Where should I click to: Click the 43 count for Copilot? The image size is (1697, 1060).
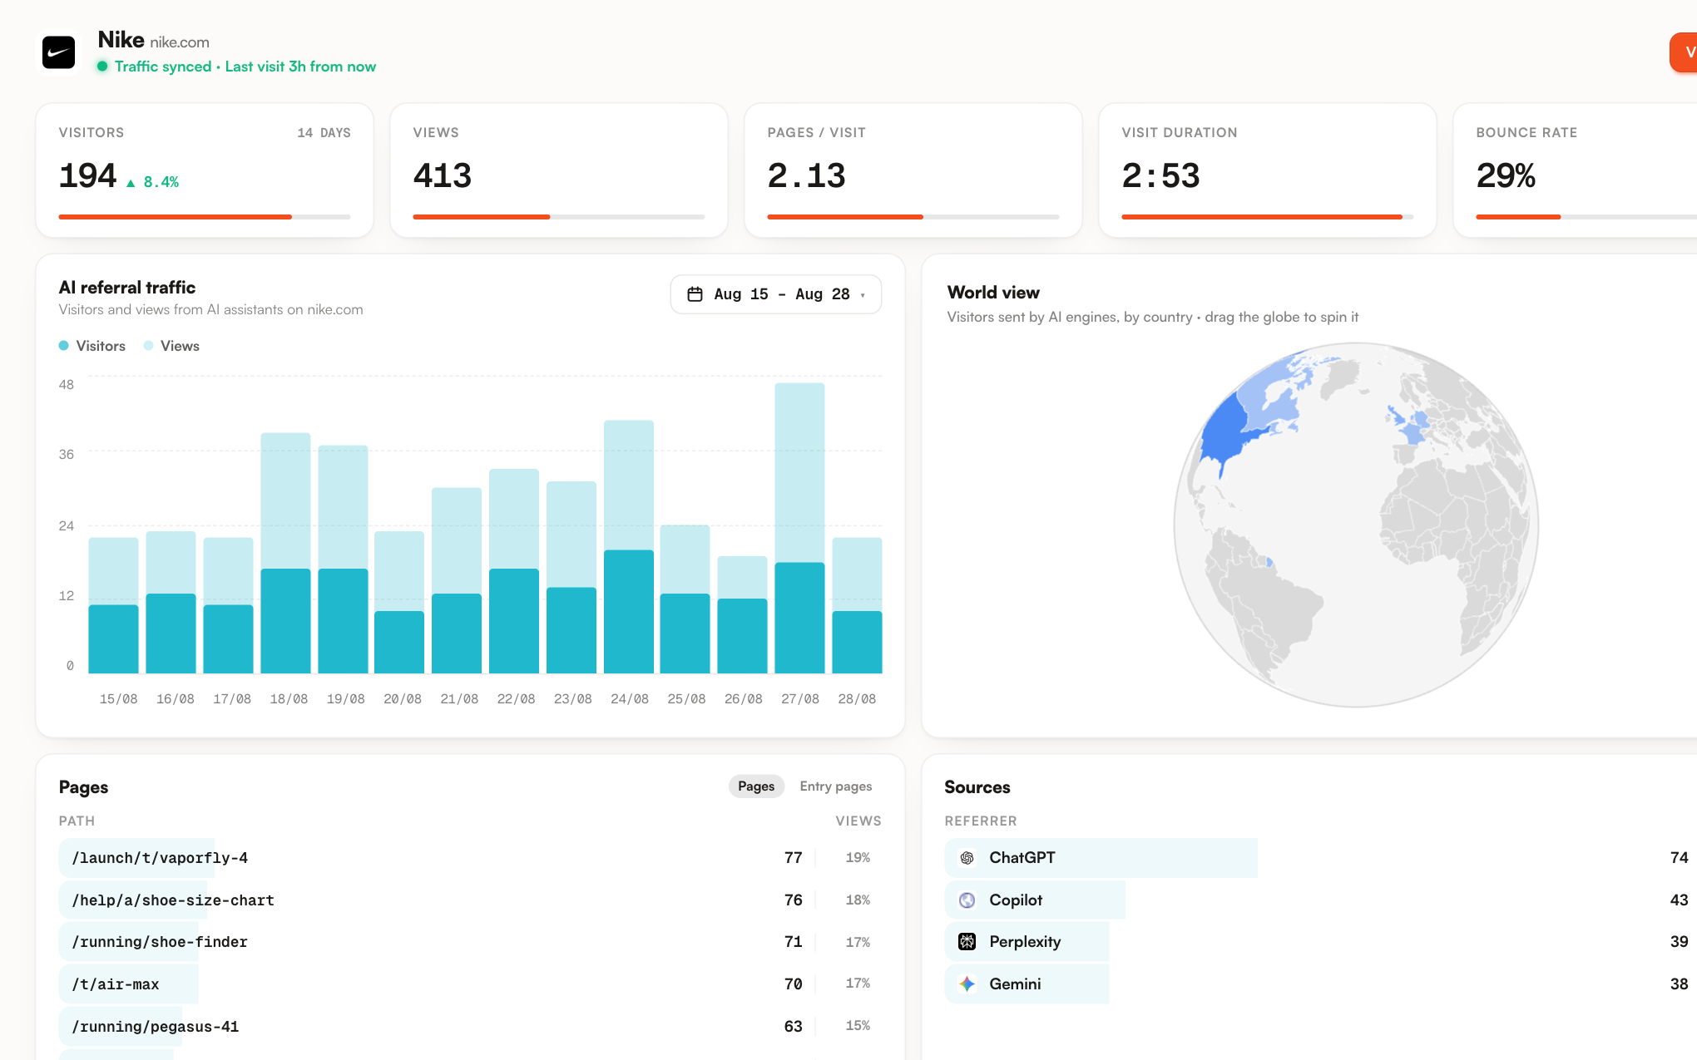tap(1679, 900)
